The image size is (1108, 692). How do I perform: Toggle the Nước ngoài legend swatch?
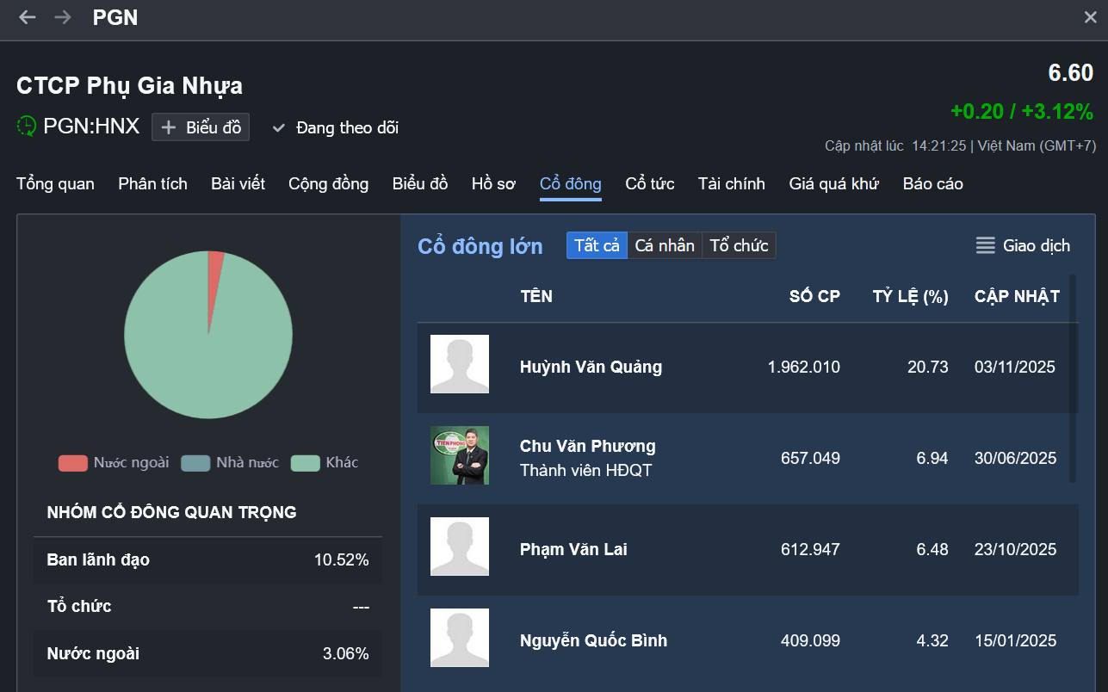click(73, 463)
